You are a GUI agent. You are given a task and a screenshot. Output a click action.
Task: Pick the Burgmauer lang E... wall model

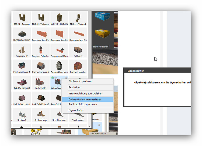(x=78, y=35)
